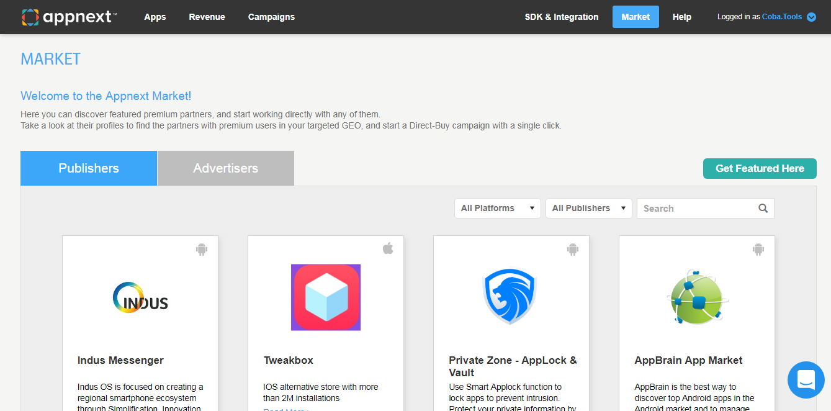Click the Appnext logo icon

[x=30, y=17]
